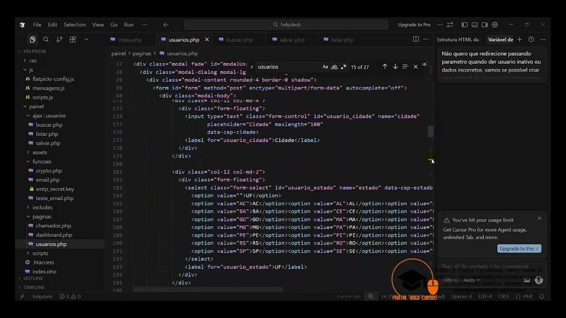
Task: Click the Upgrade to Pro button in notification
Action: (519, 249)
